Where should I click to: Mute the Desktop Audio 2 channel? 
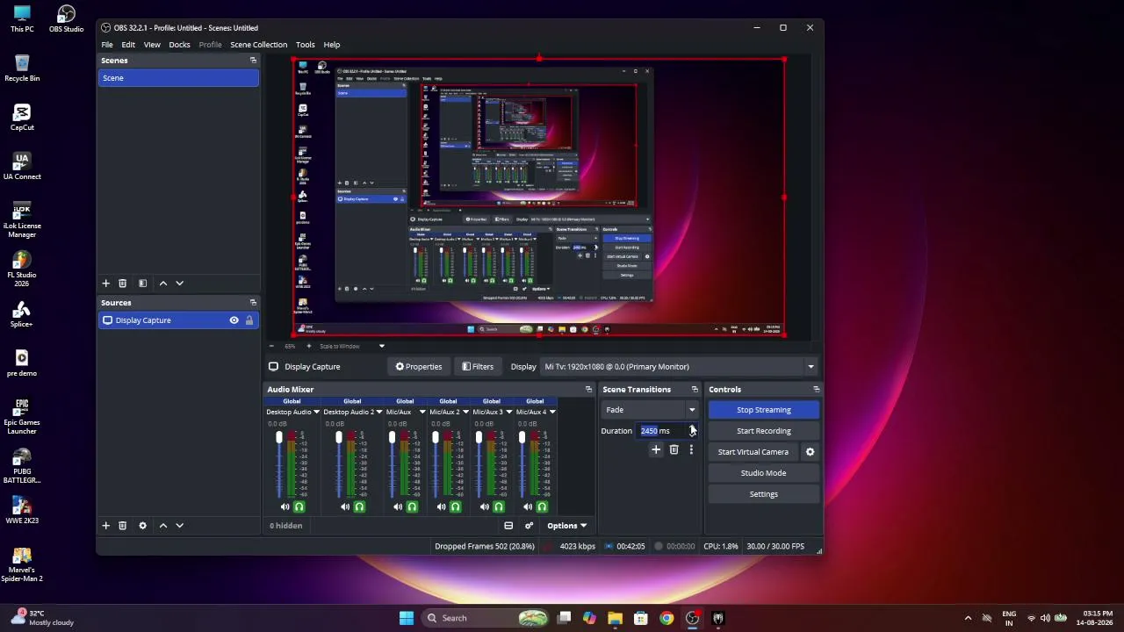pyautogui.click(x=344, y=507)
